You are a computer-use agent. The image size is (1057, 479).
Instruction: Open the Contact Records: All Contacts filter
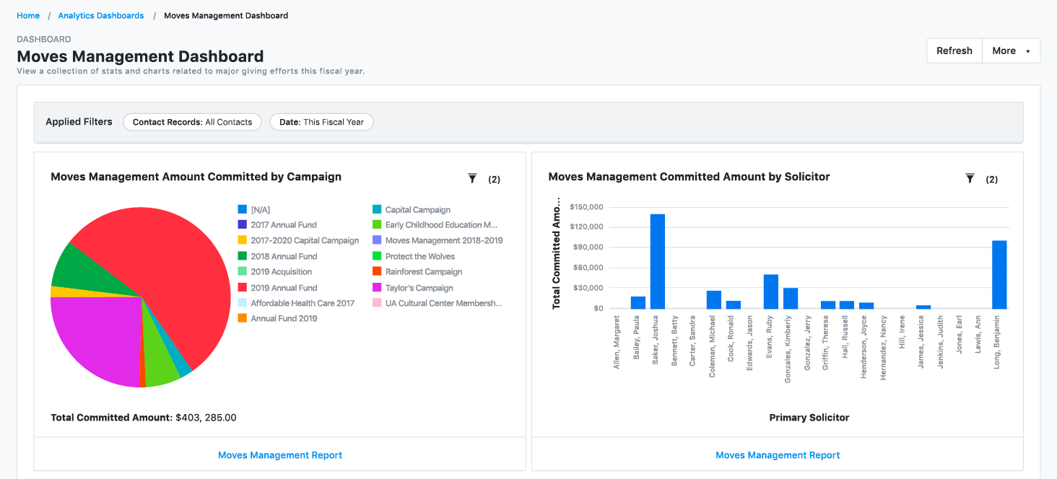192,122
